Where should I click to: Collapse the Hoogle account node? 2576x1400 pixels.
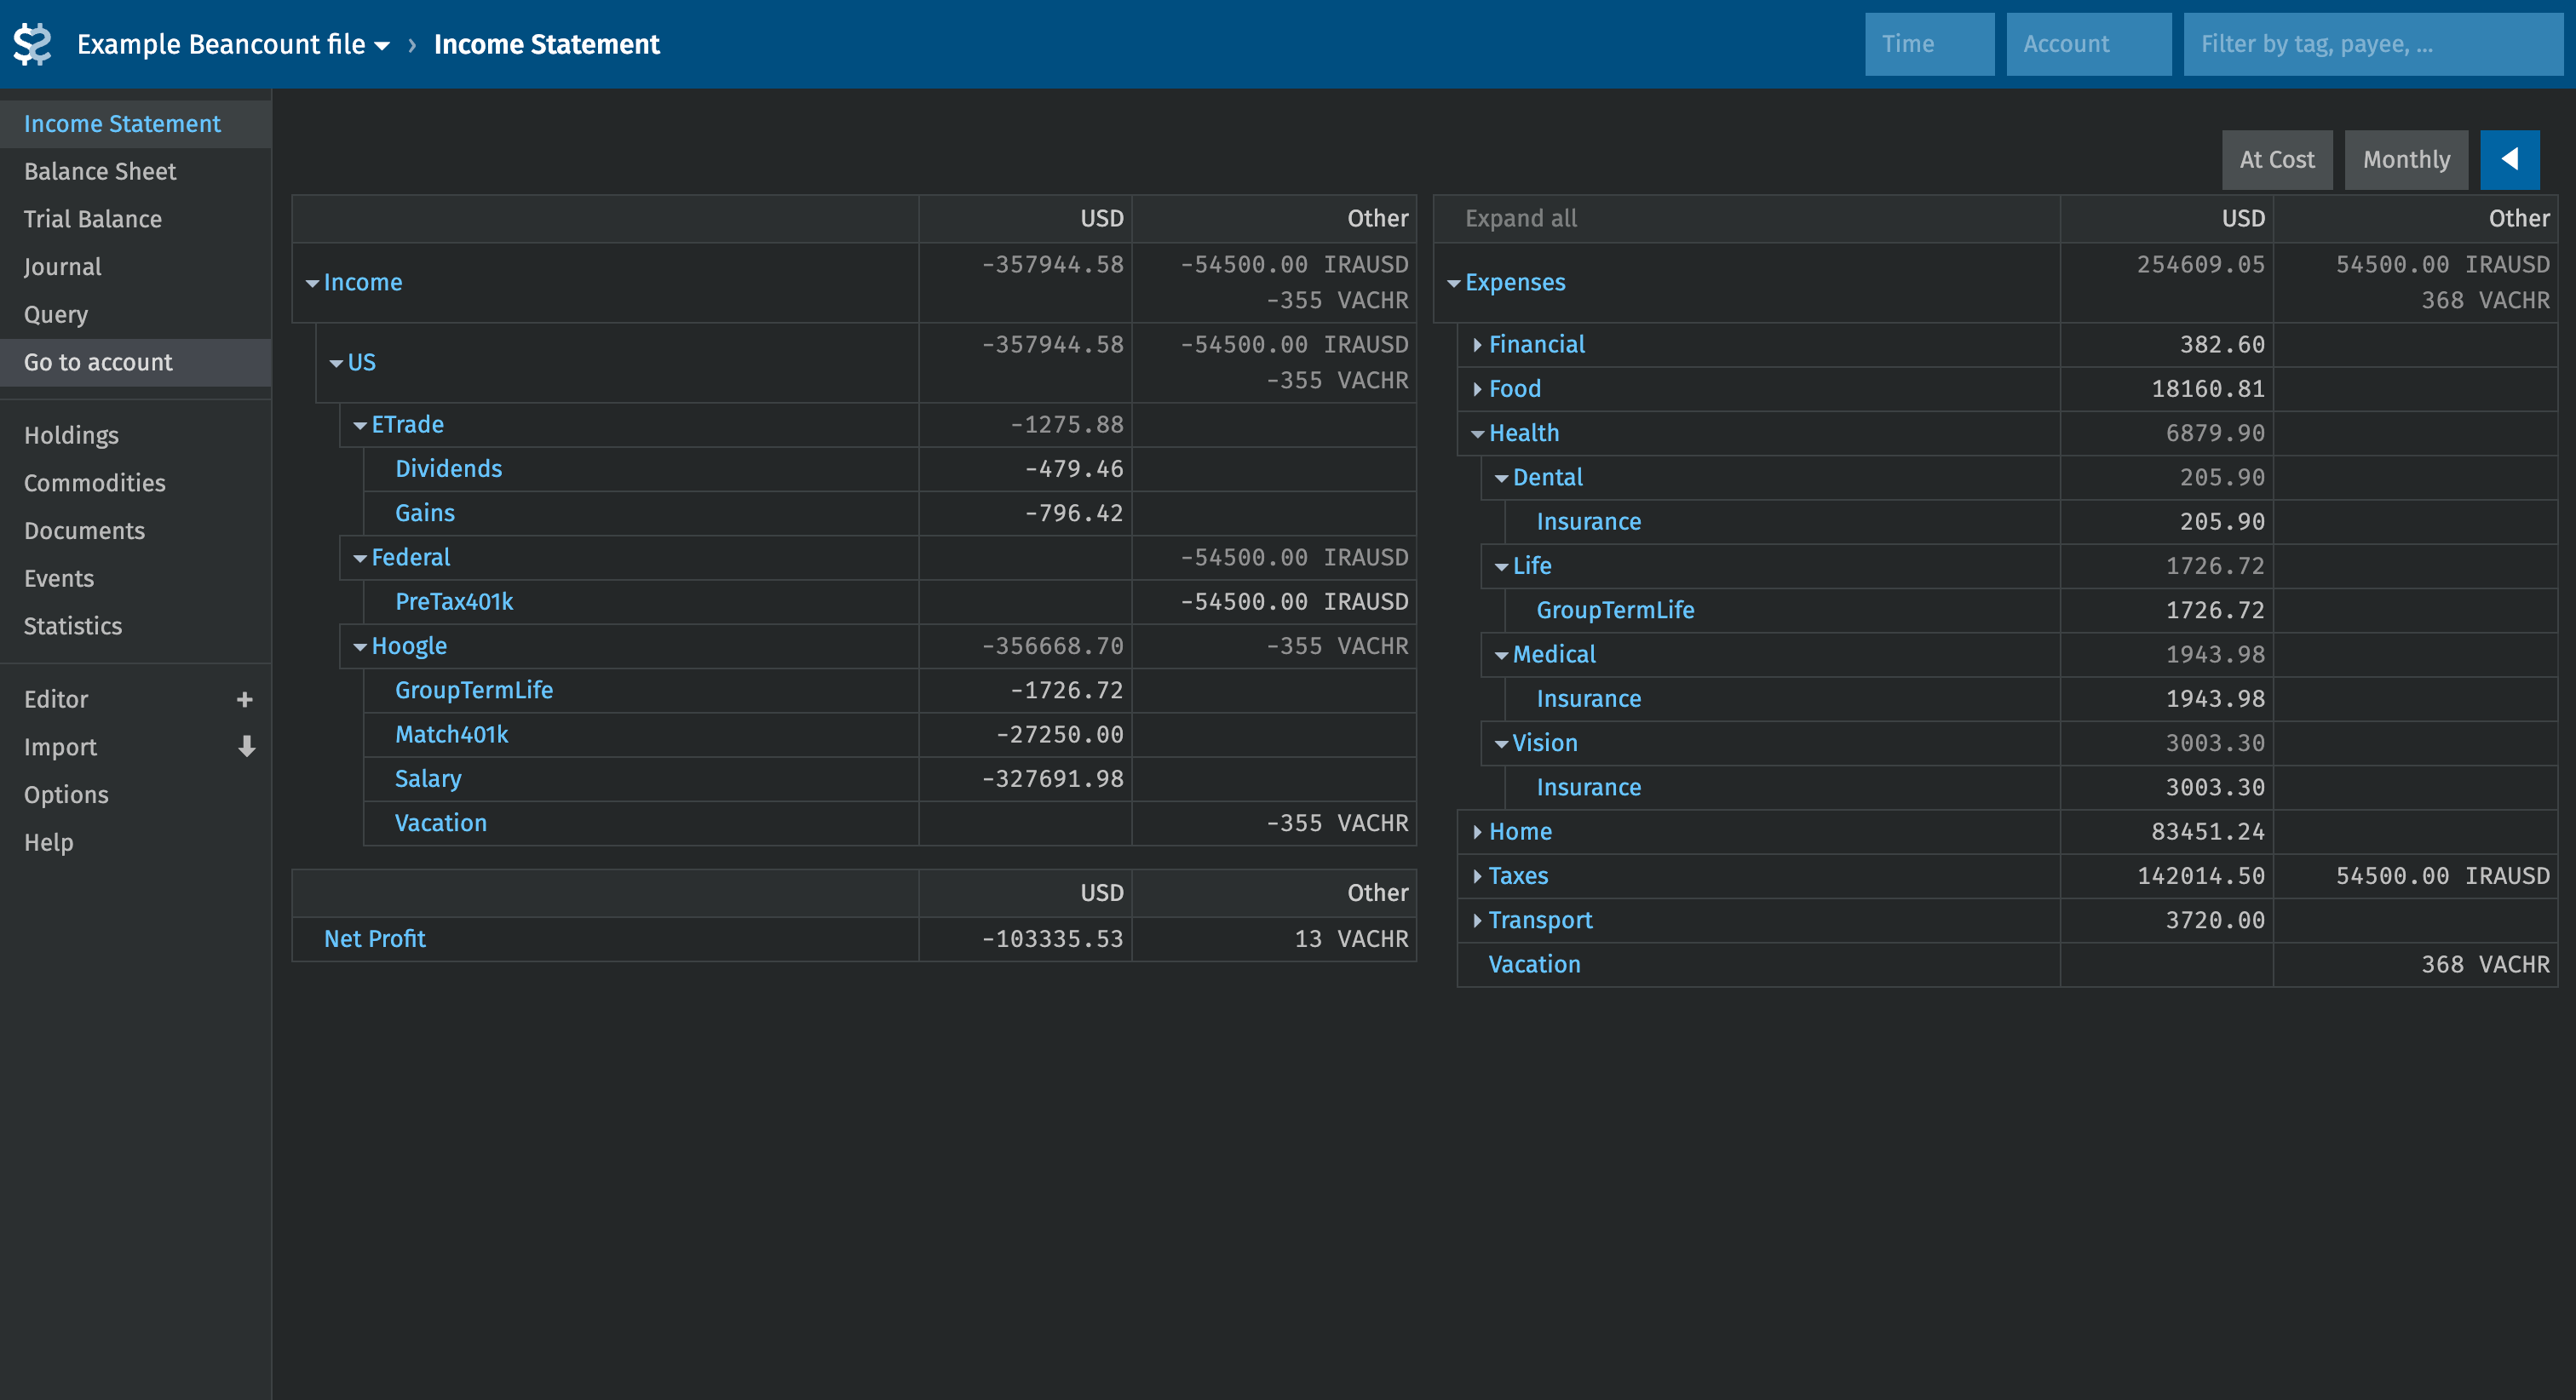click(360, 647)
